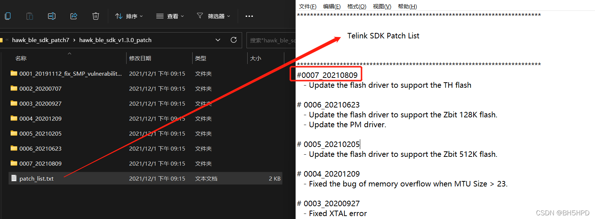
Task: Click the memory overflow MTU Size line
Action: click(x=406, y=184)
